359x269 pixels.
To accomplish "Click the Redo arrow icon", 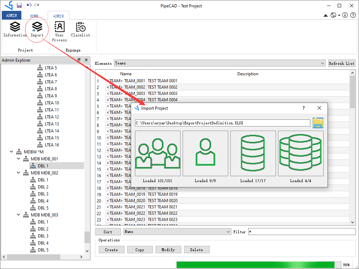I will click(x=36, y=6).
